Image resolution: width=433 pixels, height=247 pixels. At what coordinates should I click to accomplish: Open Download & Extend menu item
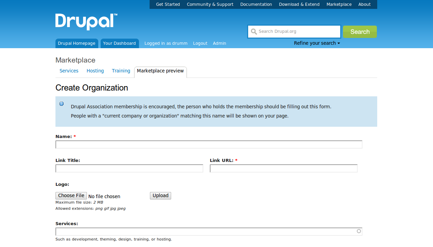point(299,4)
